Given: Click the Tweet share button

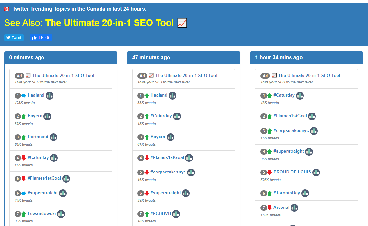Looking at the screenshot, I should click(14, 38).
